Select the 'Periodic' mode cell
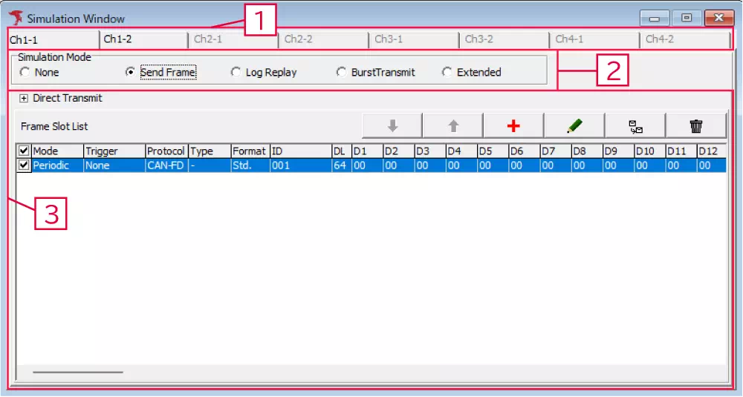This screenshot has width=743, height=397. (57, 165)
